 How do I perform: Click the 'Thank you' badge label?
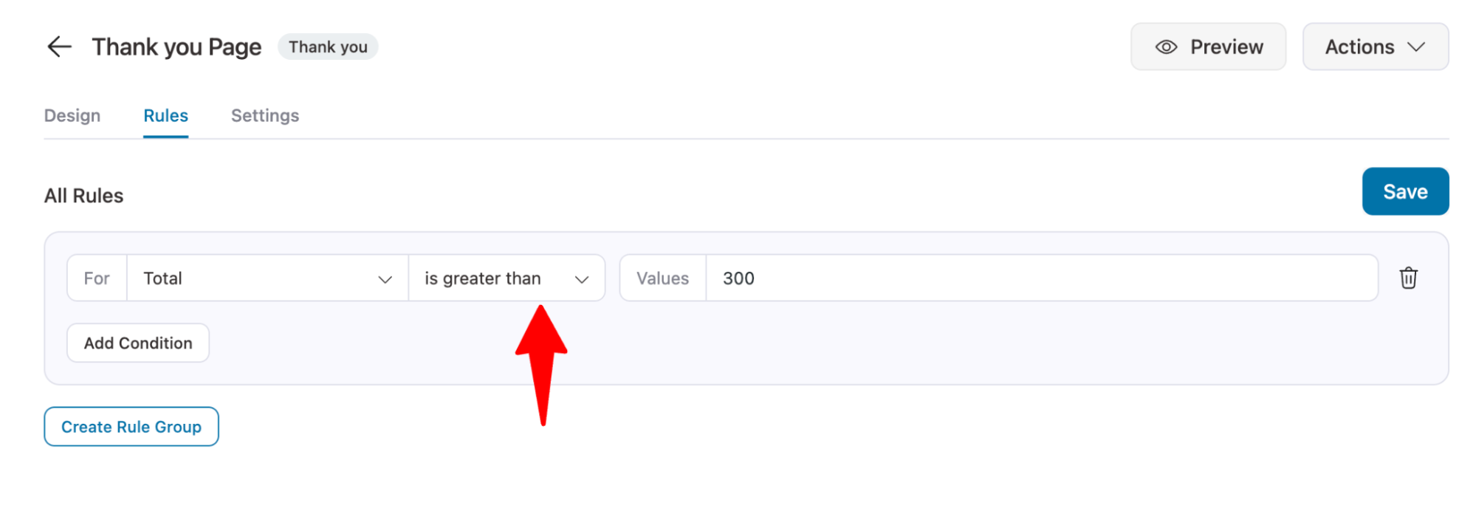click(328, 47)
